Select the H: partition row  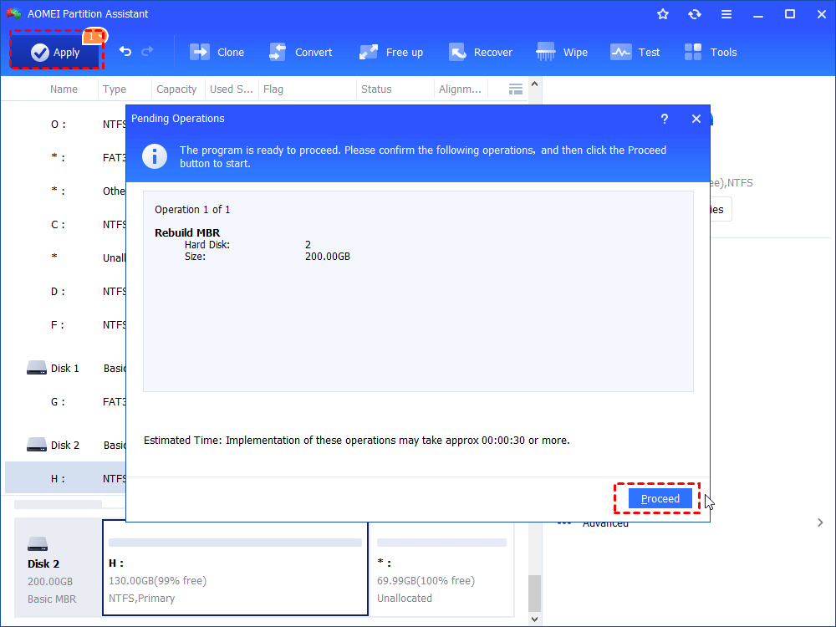tap(65, 478)
